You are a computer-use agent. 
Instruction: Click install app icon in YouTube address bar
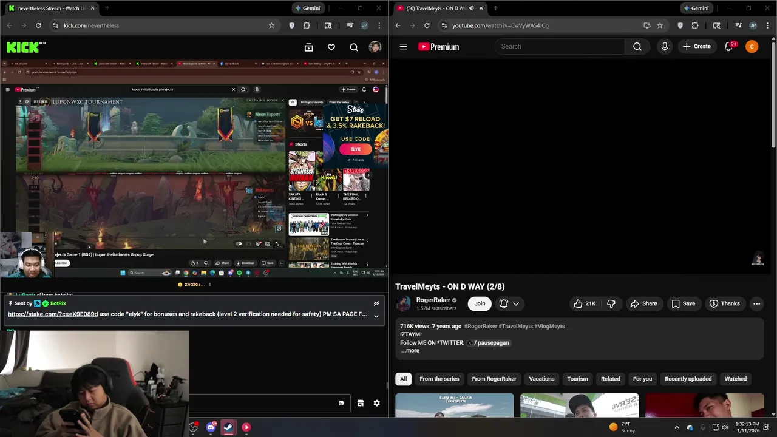coord(646,25)
